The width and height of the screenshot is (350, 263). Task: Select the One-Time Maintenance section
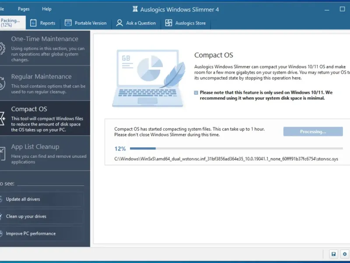coord(45,48)
